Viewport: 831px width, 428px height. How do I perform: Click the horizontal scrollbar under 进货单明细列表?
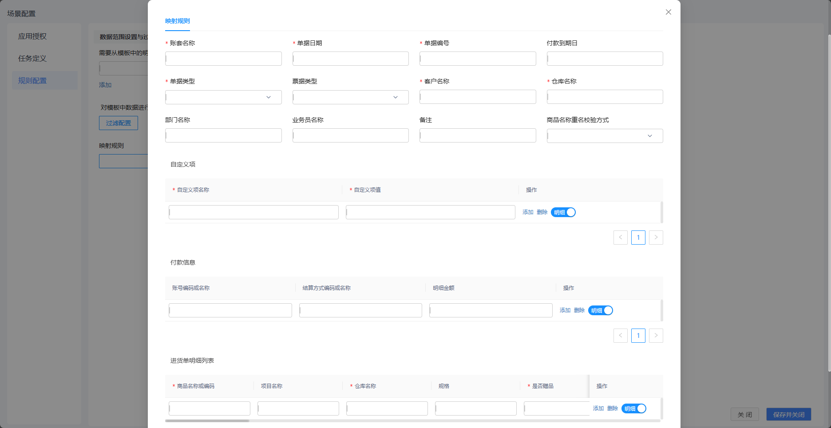click(207, 420)
